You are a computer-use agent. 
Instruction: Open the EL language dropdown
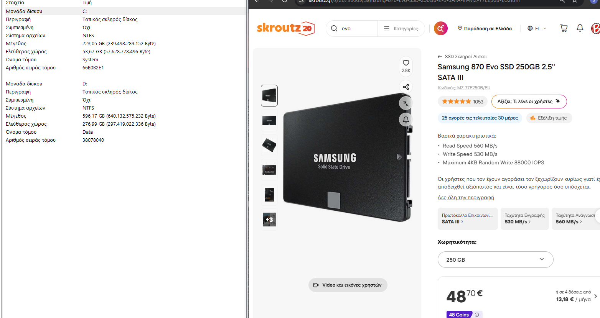[537, 28]
